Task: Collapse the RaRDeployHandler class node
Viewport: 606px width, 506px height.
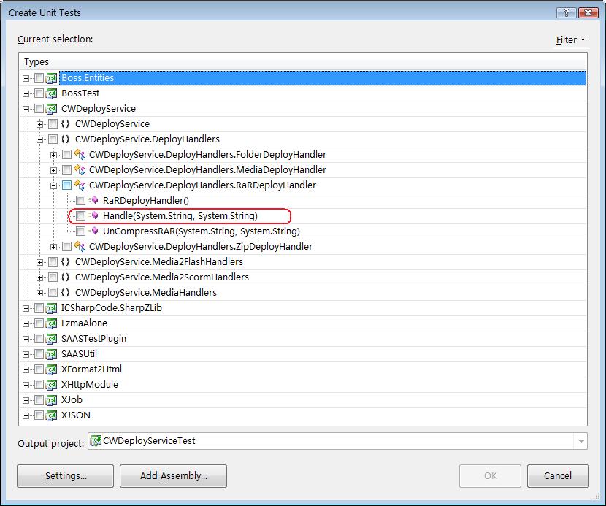Action: pos(54,186)
